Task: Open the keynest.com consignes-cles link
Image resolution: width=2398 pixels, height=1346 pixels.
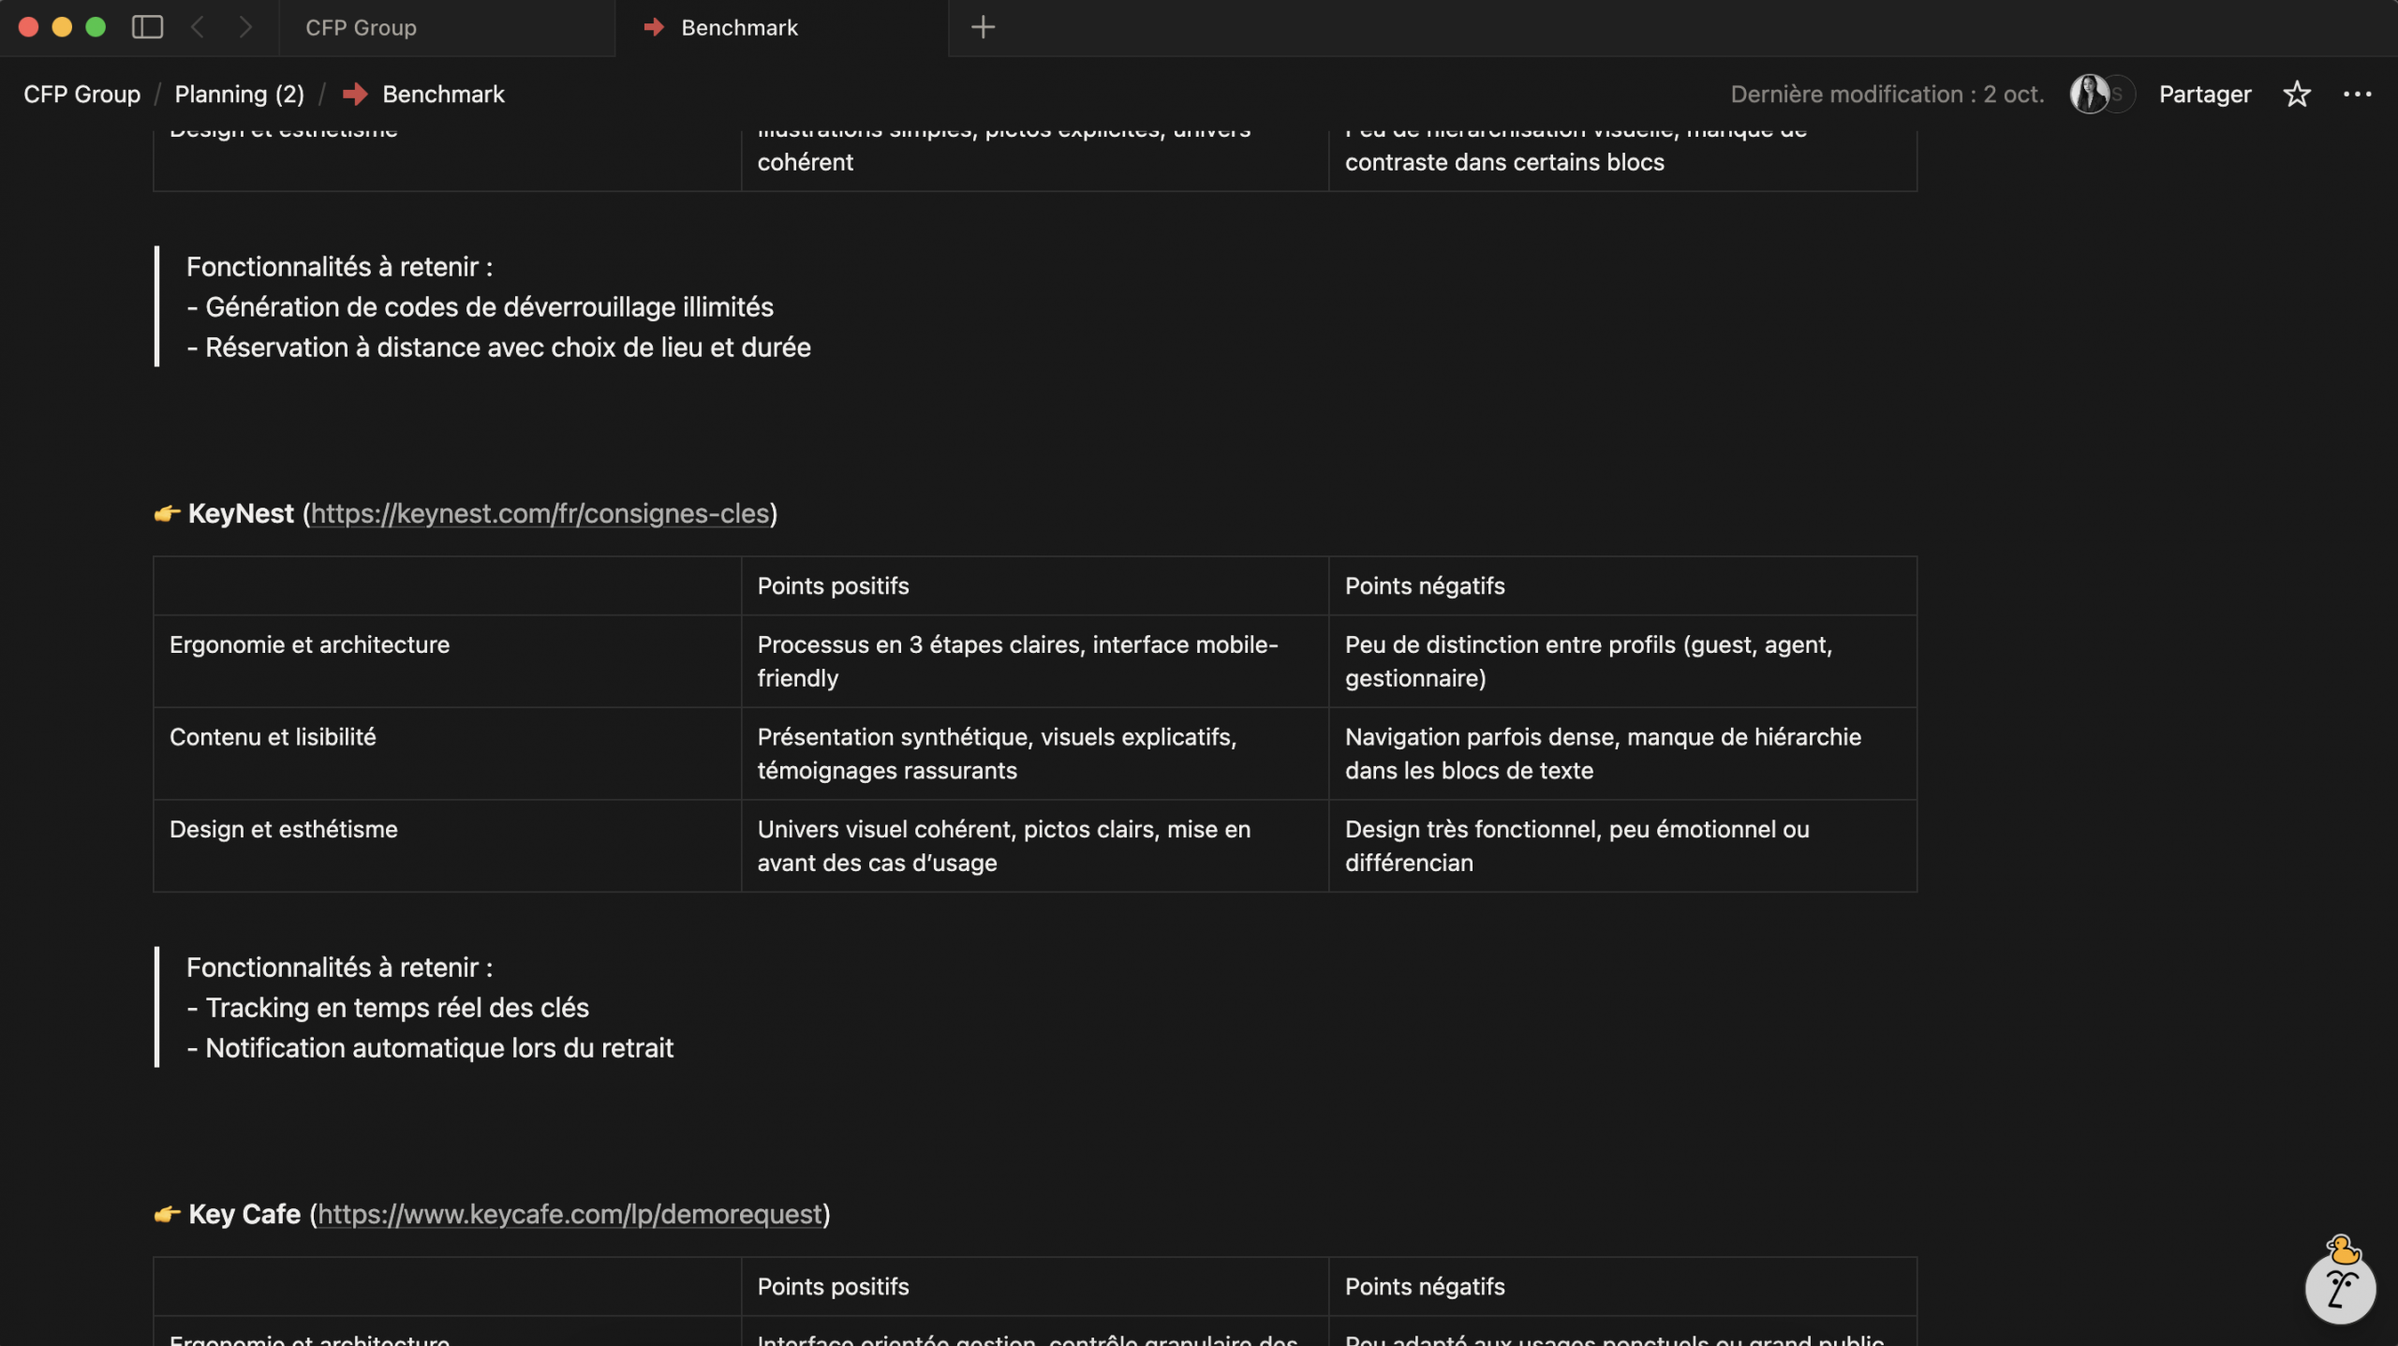Action: 540,514
